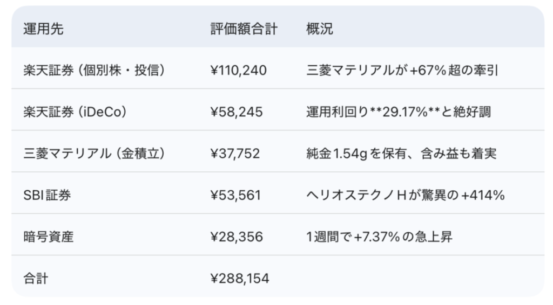This screenshot has width=553, height=305.
Task: Select the 楽天証券 (個別株・投信) row label
Action: coord(94,70)
